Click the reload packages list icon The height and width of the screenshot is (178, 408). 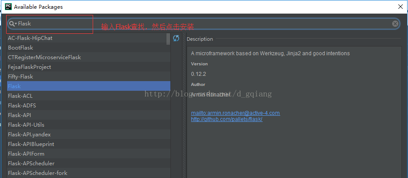point(176,39)
